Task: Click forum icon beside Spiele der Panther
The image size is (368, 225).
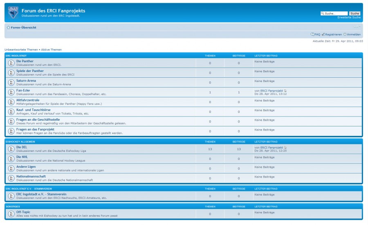Action: coord(11,73)
